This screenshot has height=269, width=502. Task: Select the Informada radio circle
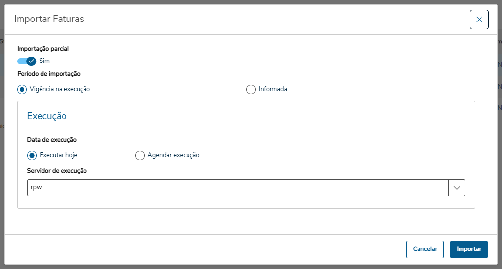251,89
